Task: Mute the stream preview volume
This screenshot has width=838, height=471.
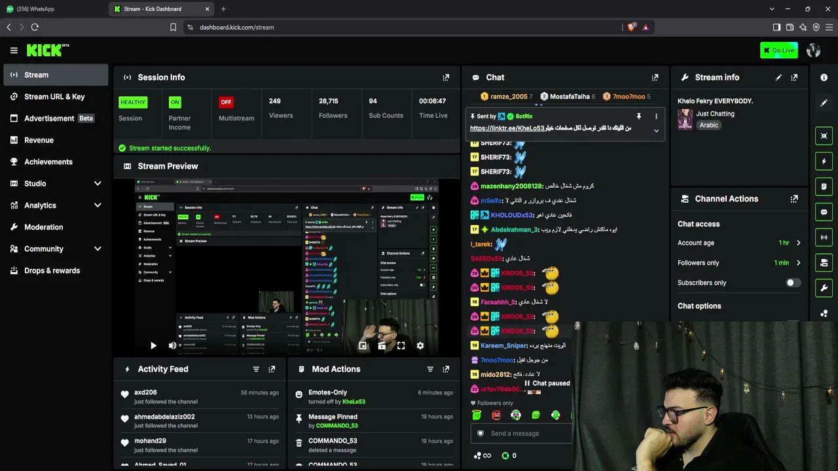Action: tap(172, 345)
